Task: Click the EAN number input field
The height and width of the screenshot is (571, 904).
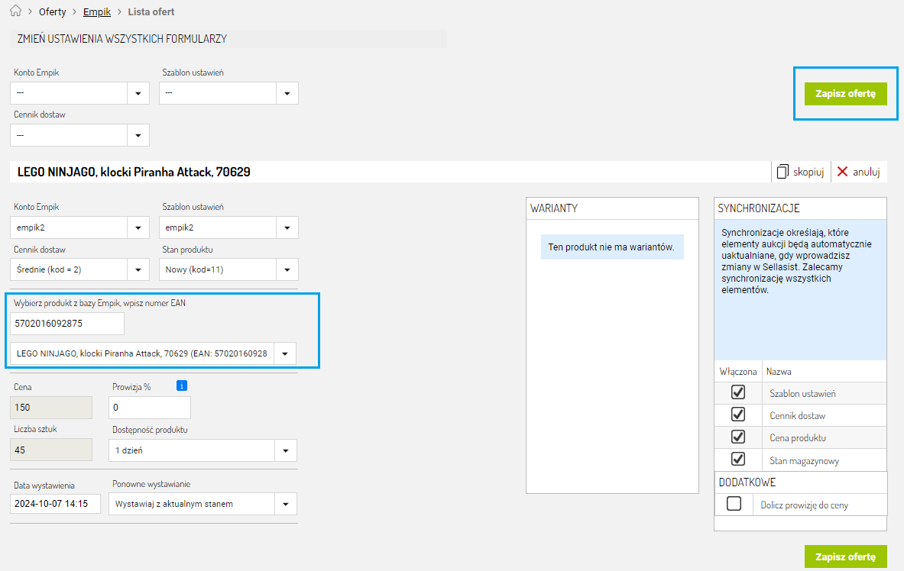Action: click(x=67, y=324)
